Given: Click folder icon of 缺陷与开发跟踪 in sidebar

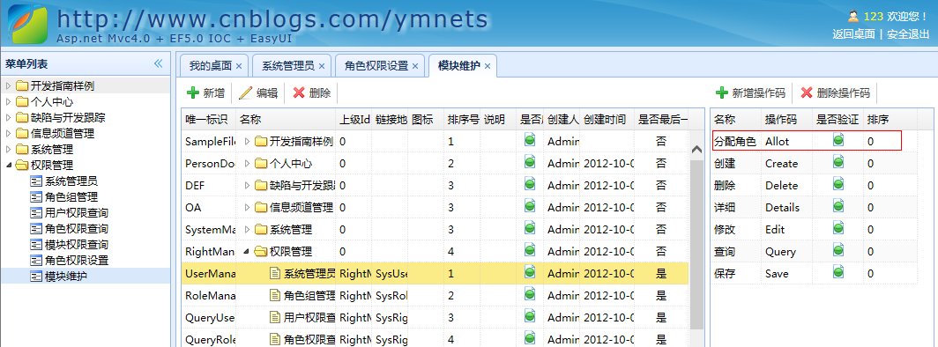Looking at the screenshot, I should (x=22, y=118).
